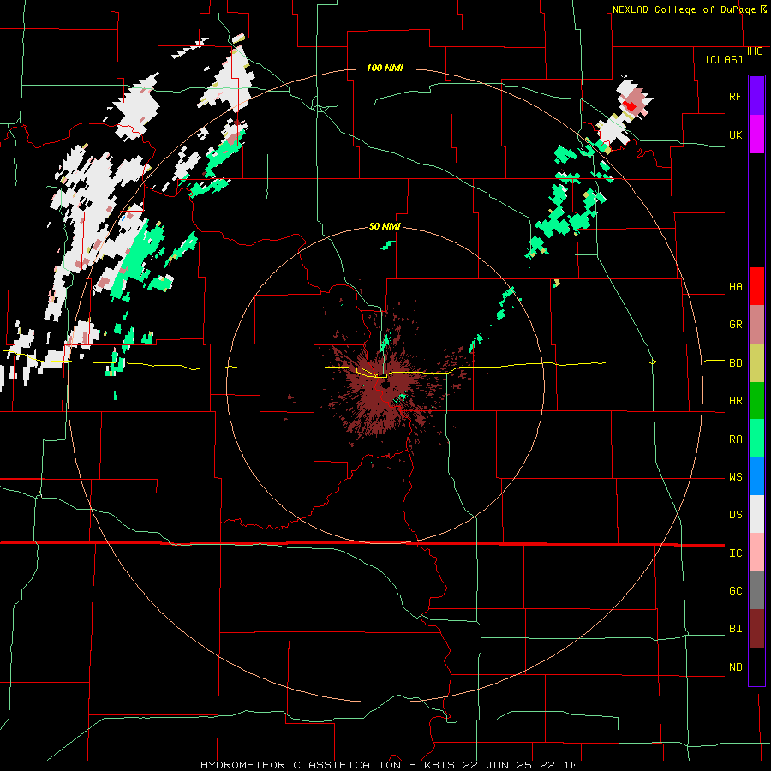The image size is (771, 771).
Task: Click the 100 NMI range ring label
Action: pos(385,68)
